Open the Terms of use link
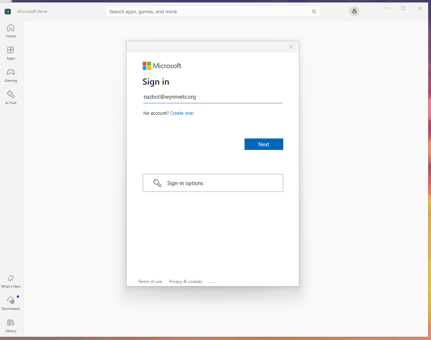The image size is (431, 340). (150, 282)
